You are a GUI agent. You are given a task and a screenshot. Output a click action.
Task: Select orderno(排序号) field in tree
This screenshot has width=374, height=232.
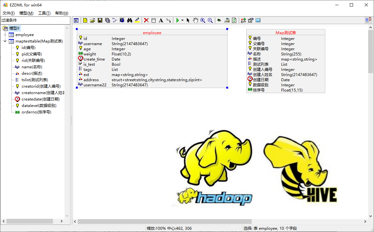[x=36, y=112]
